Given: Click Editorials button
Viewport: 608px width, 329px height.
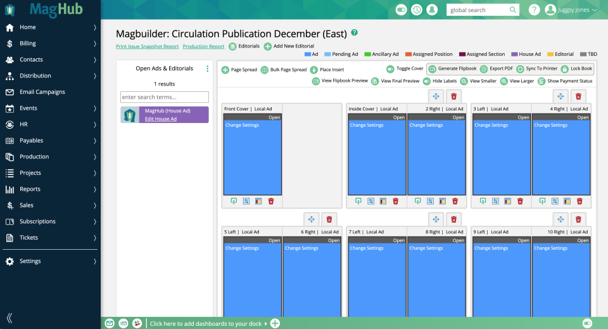Looking at the screenshot, I should (x=244, y=46).
